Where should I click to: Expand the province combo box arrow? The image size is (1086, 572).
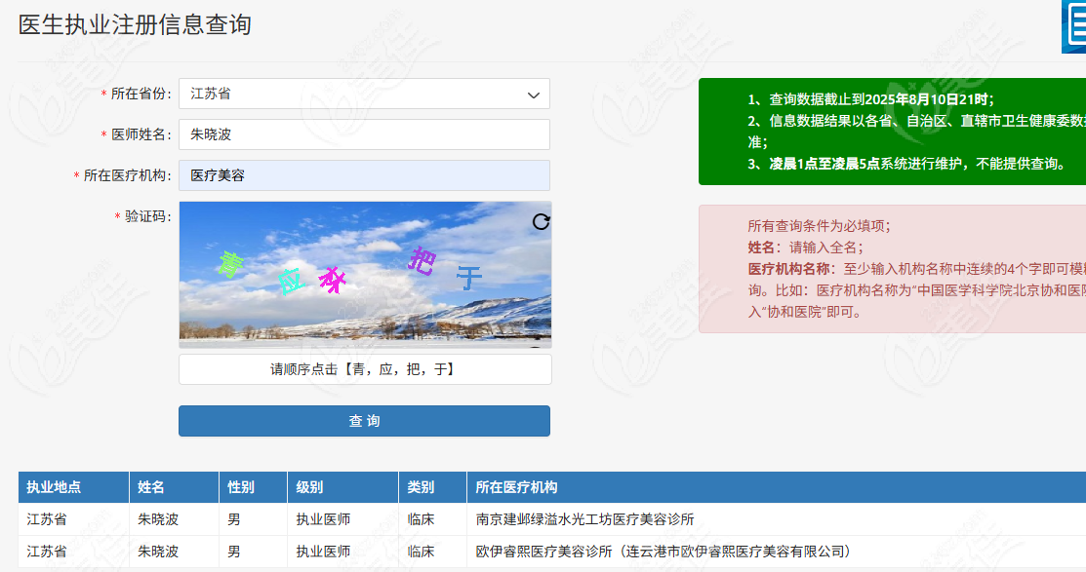[535, 94]
